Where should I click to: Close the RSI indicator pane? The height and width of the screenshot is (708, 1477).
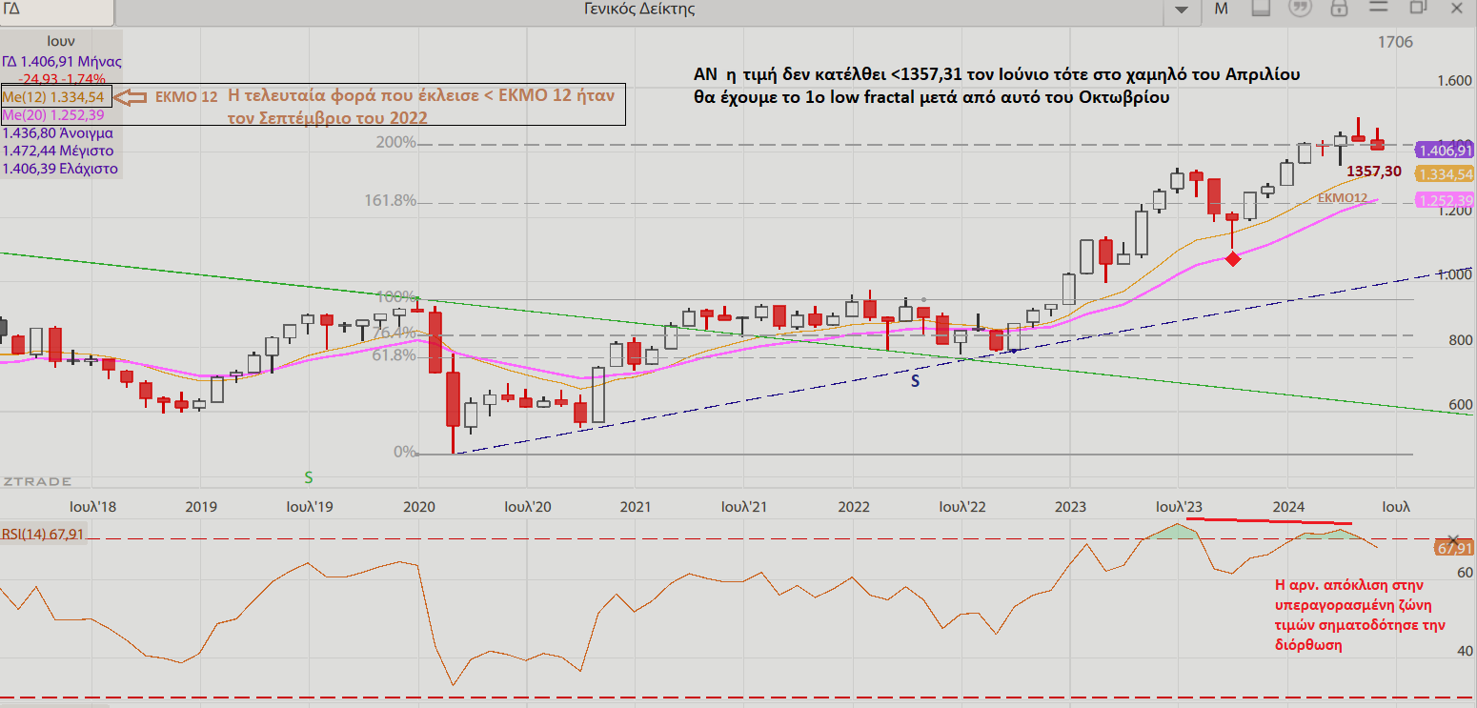(x=1453, y=539)
